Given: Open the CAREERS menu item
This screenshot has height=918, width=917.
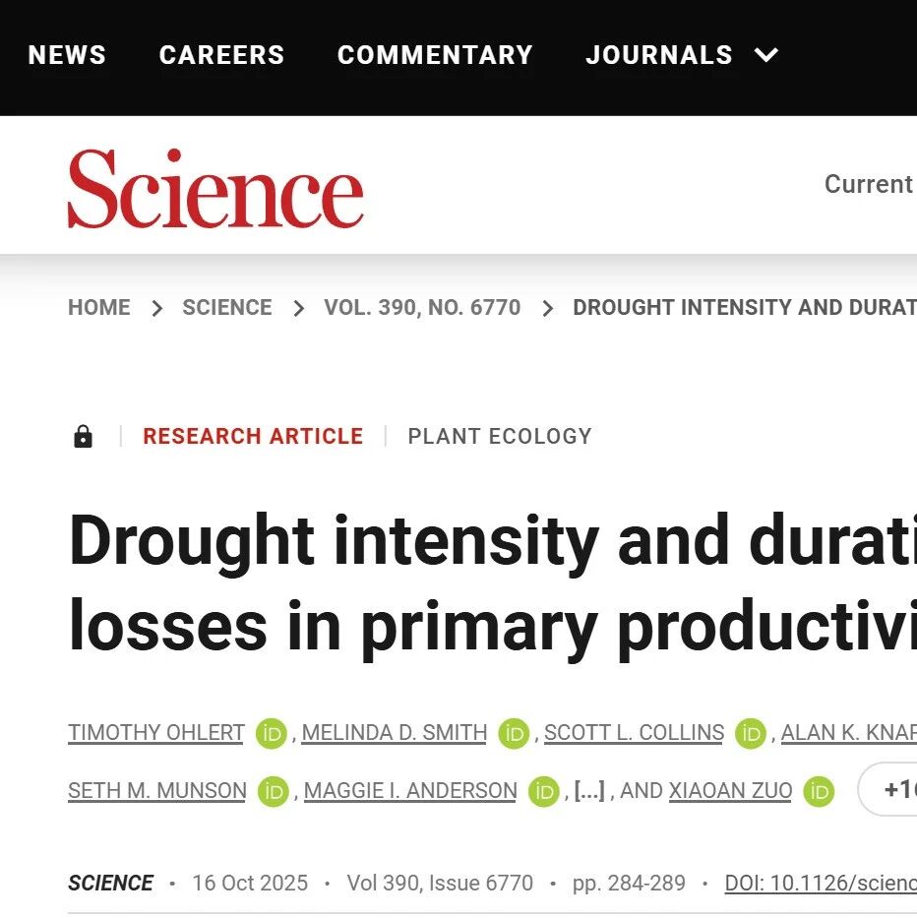Looking at the screenshot, I should [221, 55].
